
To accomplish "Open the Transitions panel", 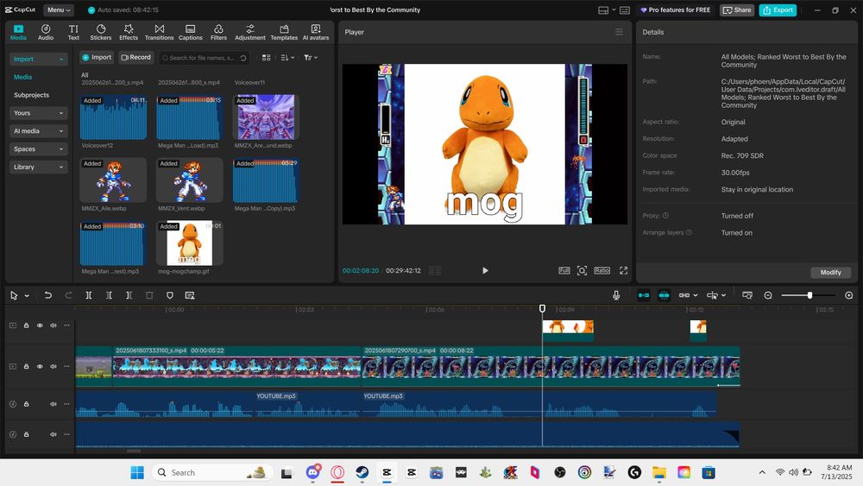I will point(159,32).
